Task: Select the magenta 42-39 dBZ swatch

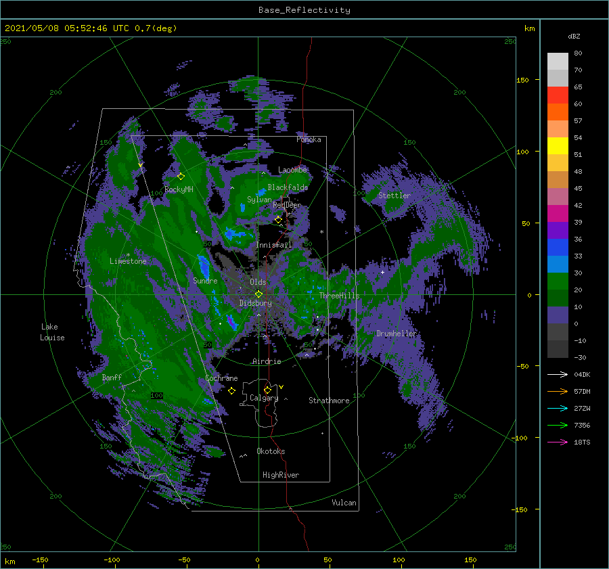Action: [x=558, y=214]
